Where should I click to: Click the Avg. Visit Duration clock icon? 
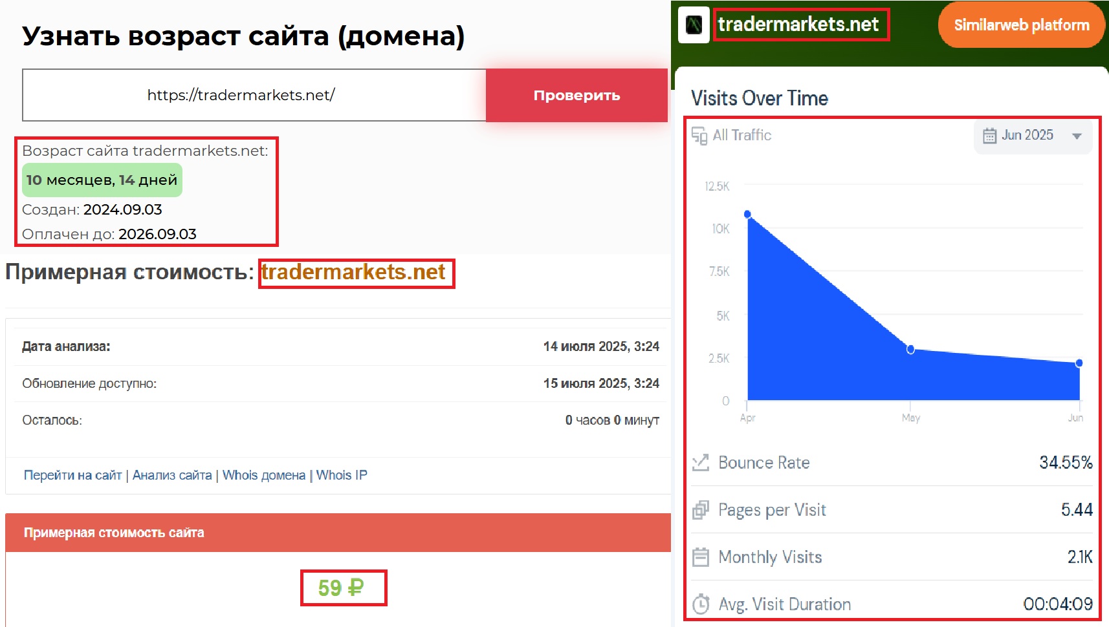point(701,604)
